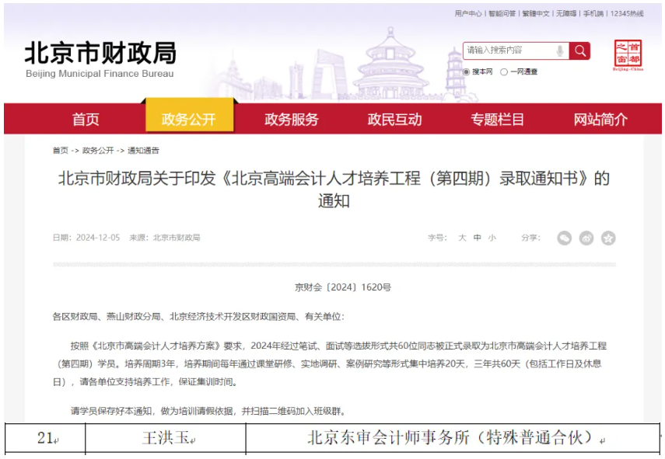Open the 首都之窗 Beijing-China logo
The width and height of the screenshot is (665, 459).
(x=628, y=55)
